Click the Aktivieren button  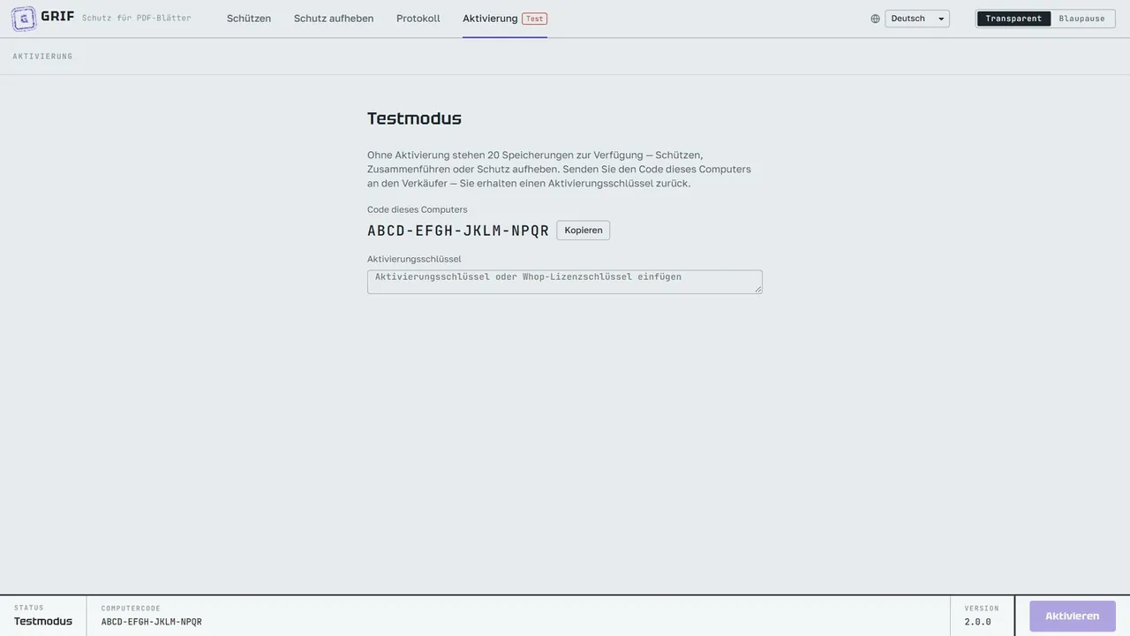pyautogui.click(x=1073, y=617)
